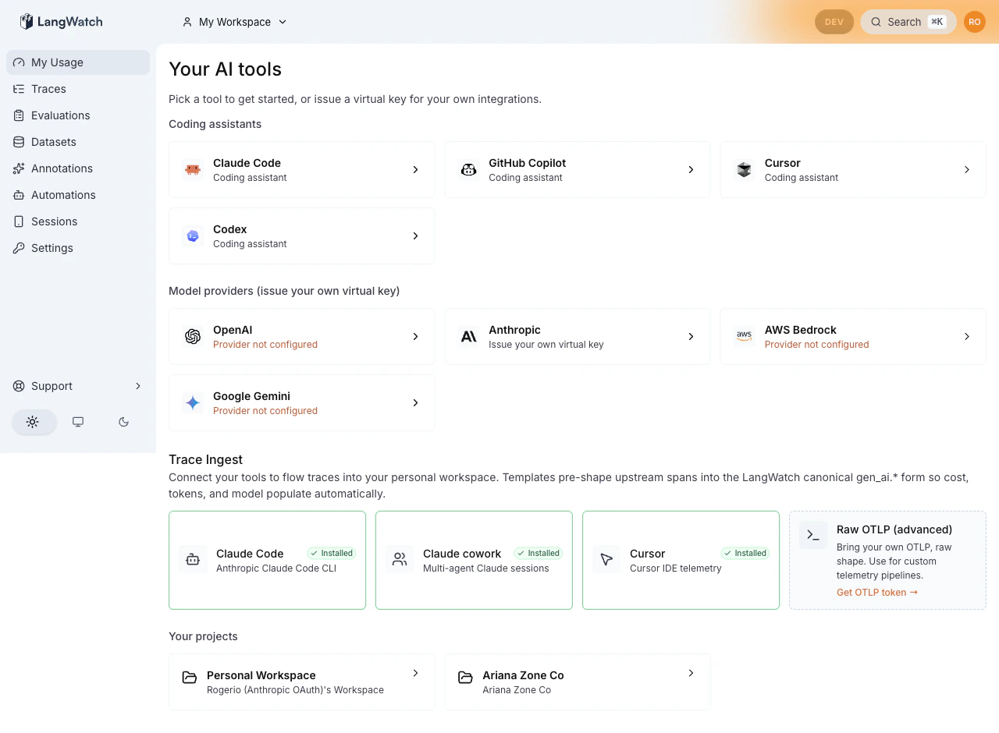Viewport: 999px width, 733px height.
Task: Switch to light theme
Action: (x=33, y=422)
